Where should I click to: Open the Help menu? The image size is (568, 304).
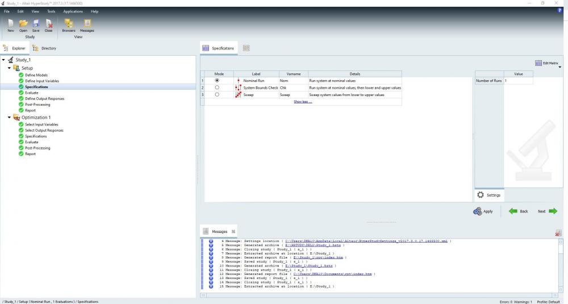pos(94,11)
